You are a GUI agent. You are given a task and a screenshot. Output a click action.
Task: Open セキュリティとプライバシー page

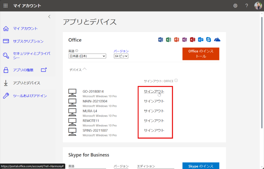pyautogui.click(x=32, y=56)
